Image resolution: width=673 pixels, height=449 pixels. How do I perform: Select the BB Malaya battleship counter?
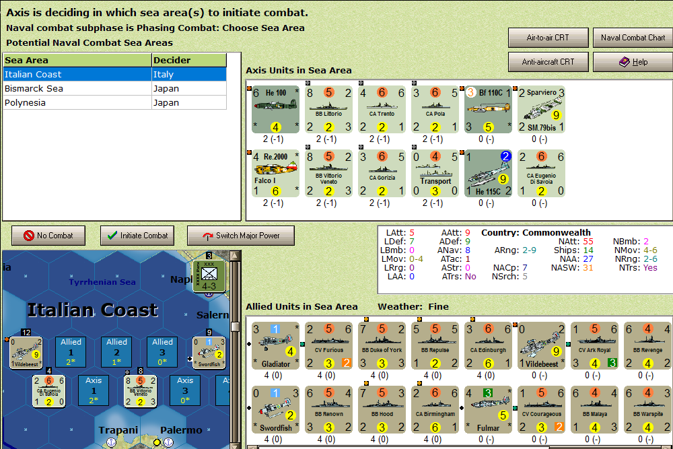595,410
